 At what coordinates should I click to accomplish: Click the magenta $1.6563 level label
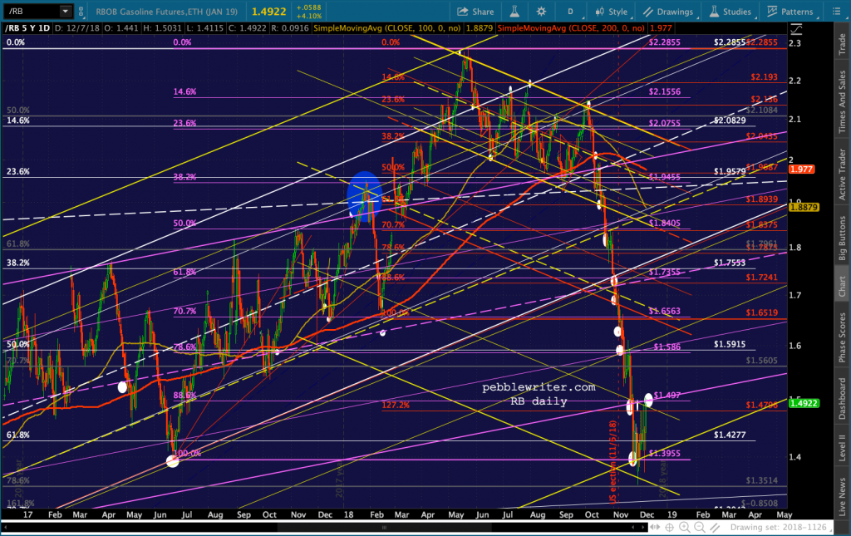tap(664, 311)
